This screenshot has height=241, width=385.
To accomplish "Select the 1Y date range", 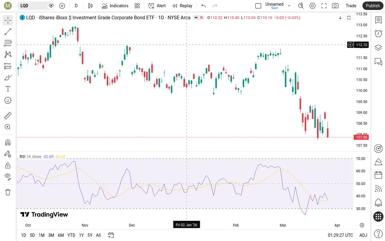I will tap(81, 235).
